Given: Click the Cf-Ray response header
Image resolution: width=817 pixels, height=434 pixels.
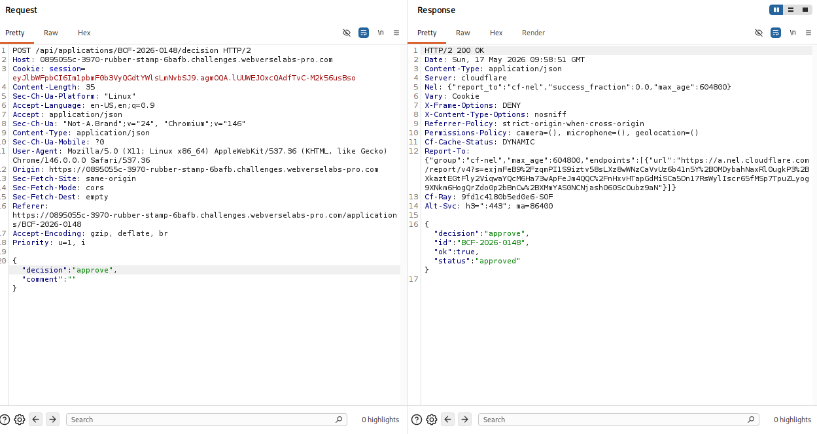Looking at the screenshot, I should point(489,197).
